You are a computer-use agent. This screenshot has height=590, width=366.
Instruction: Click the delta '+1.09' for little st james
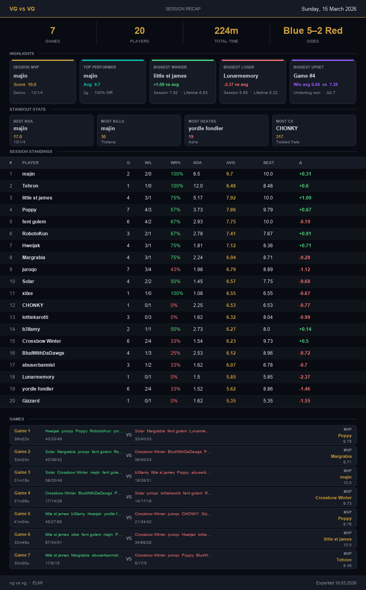pyautogui.click(x=304, y=198)
